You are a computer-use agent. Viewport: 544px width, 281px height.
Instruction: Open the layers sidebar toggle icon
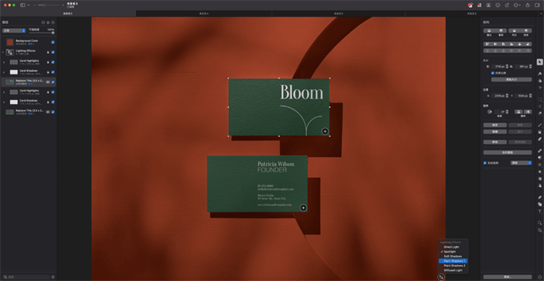[23, 5]
